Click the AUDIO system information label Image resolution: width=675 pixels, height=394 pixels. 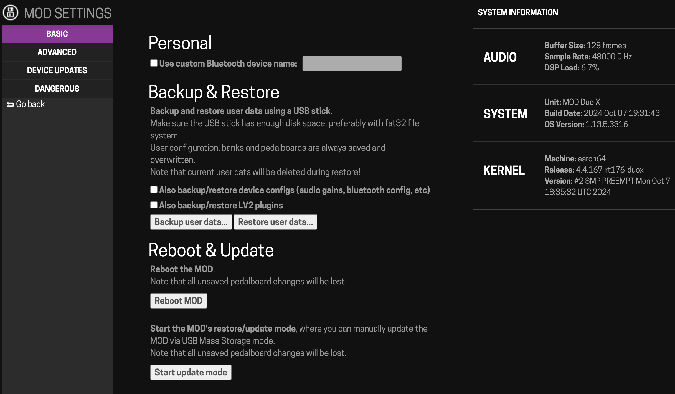point(500,57)
